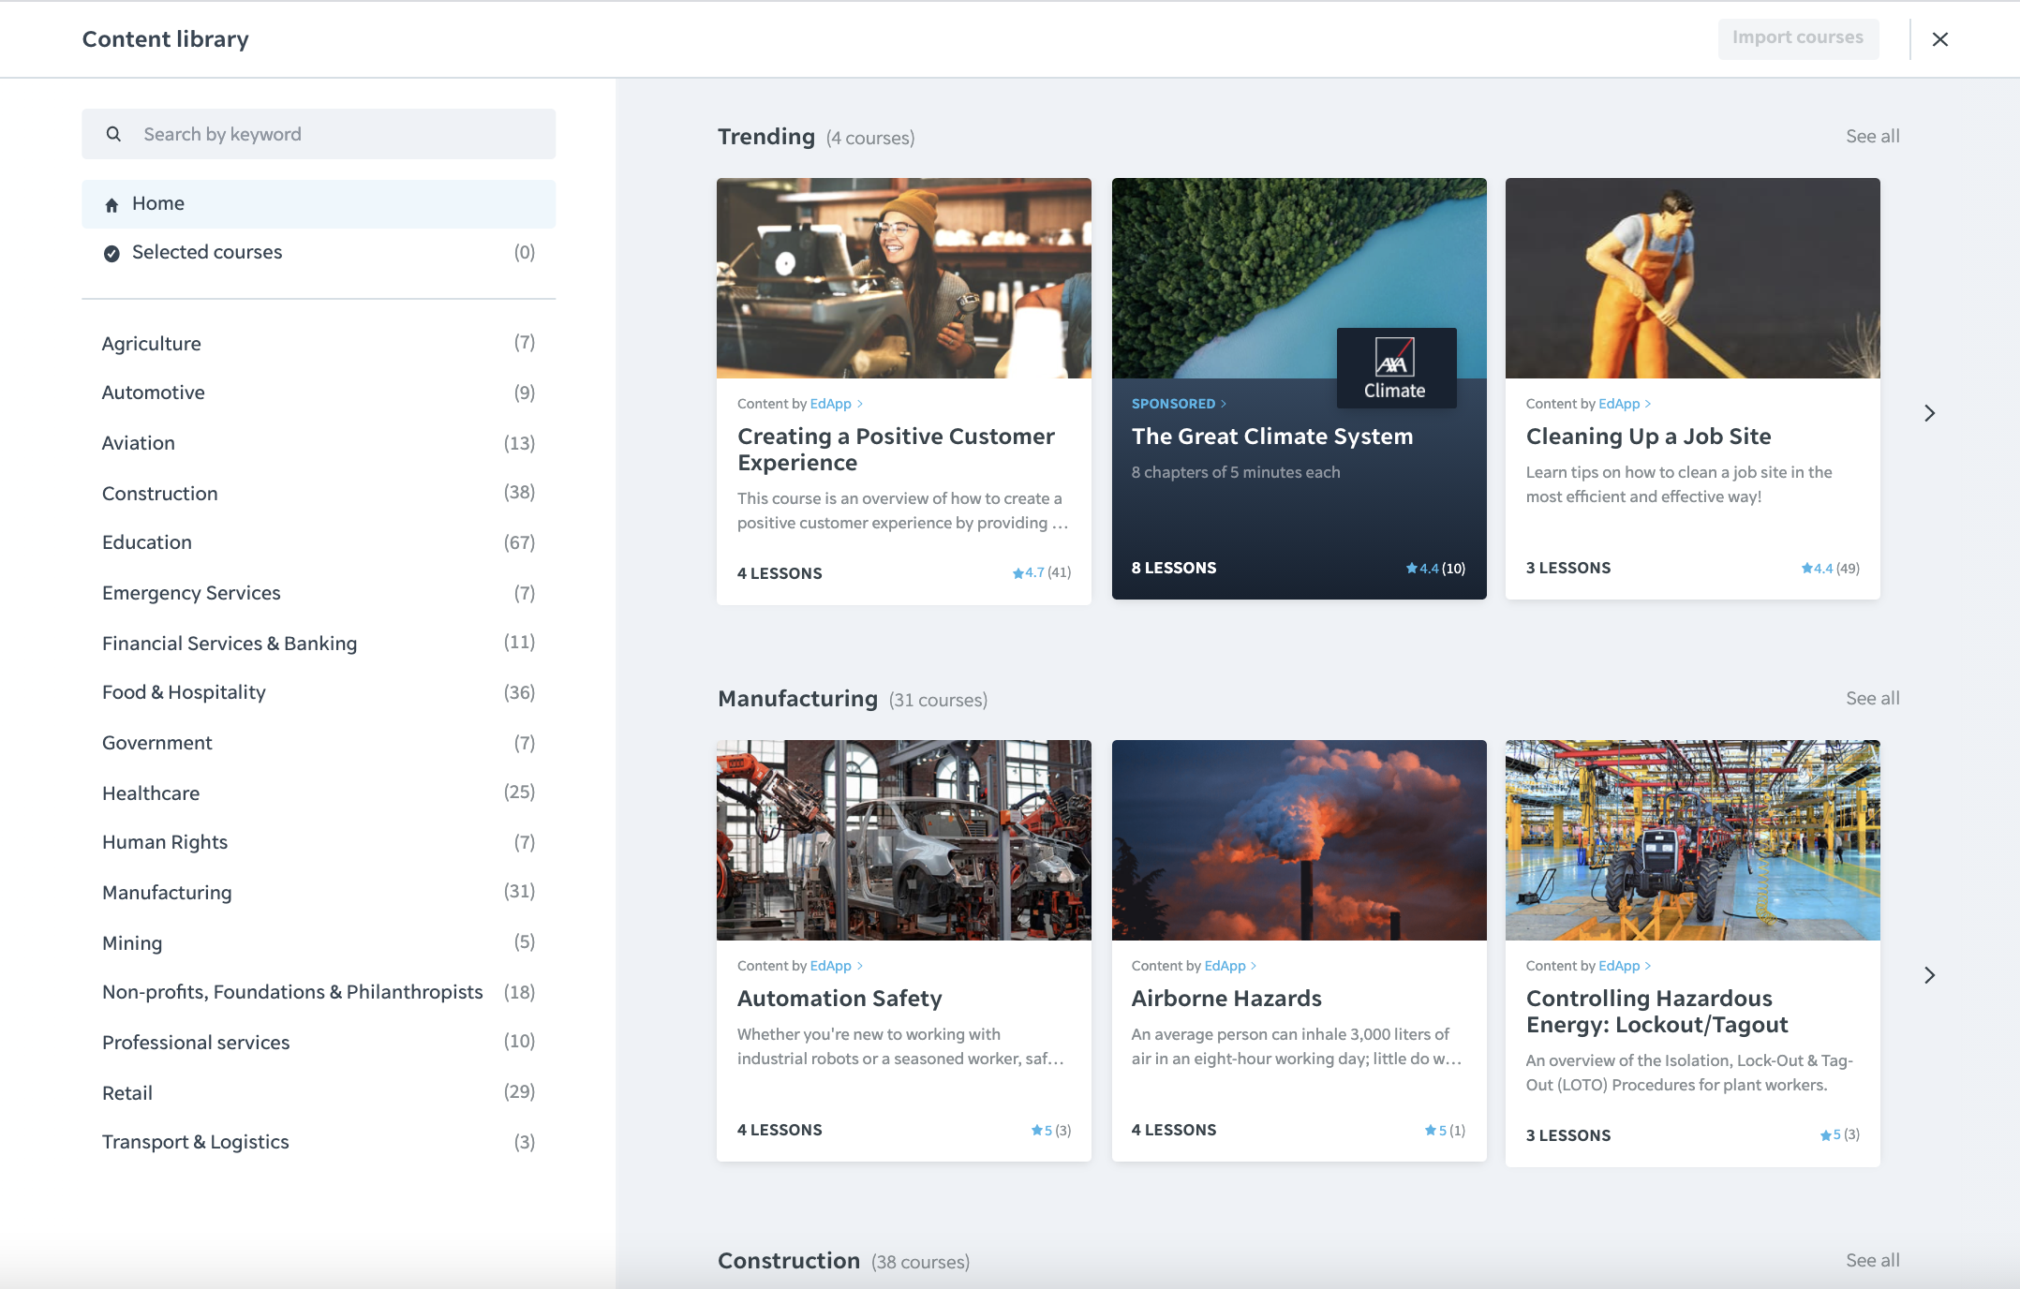Close the Content library dialog
Viewport: 2020px width, 1289px height.
1940,39
